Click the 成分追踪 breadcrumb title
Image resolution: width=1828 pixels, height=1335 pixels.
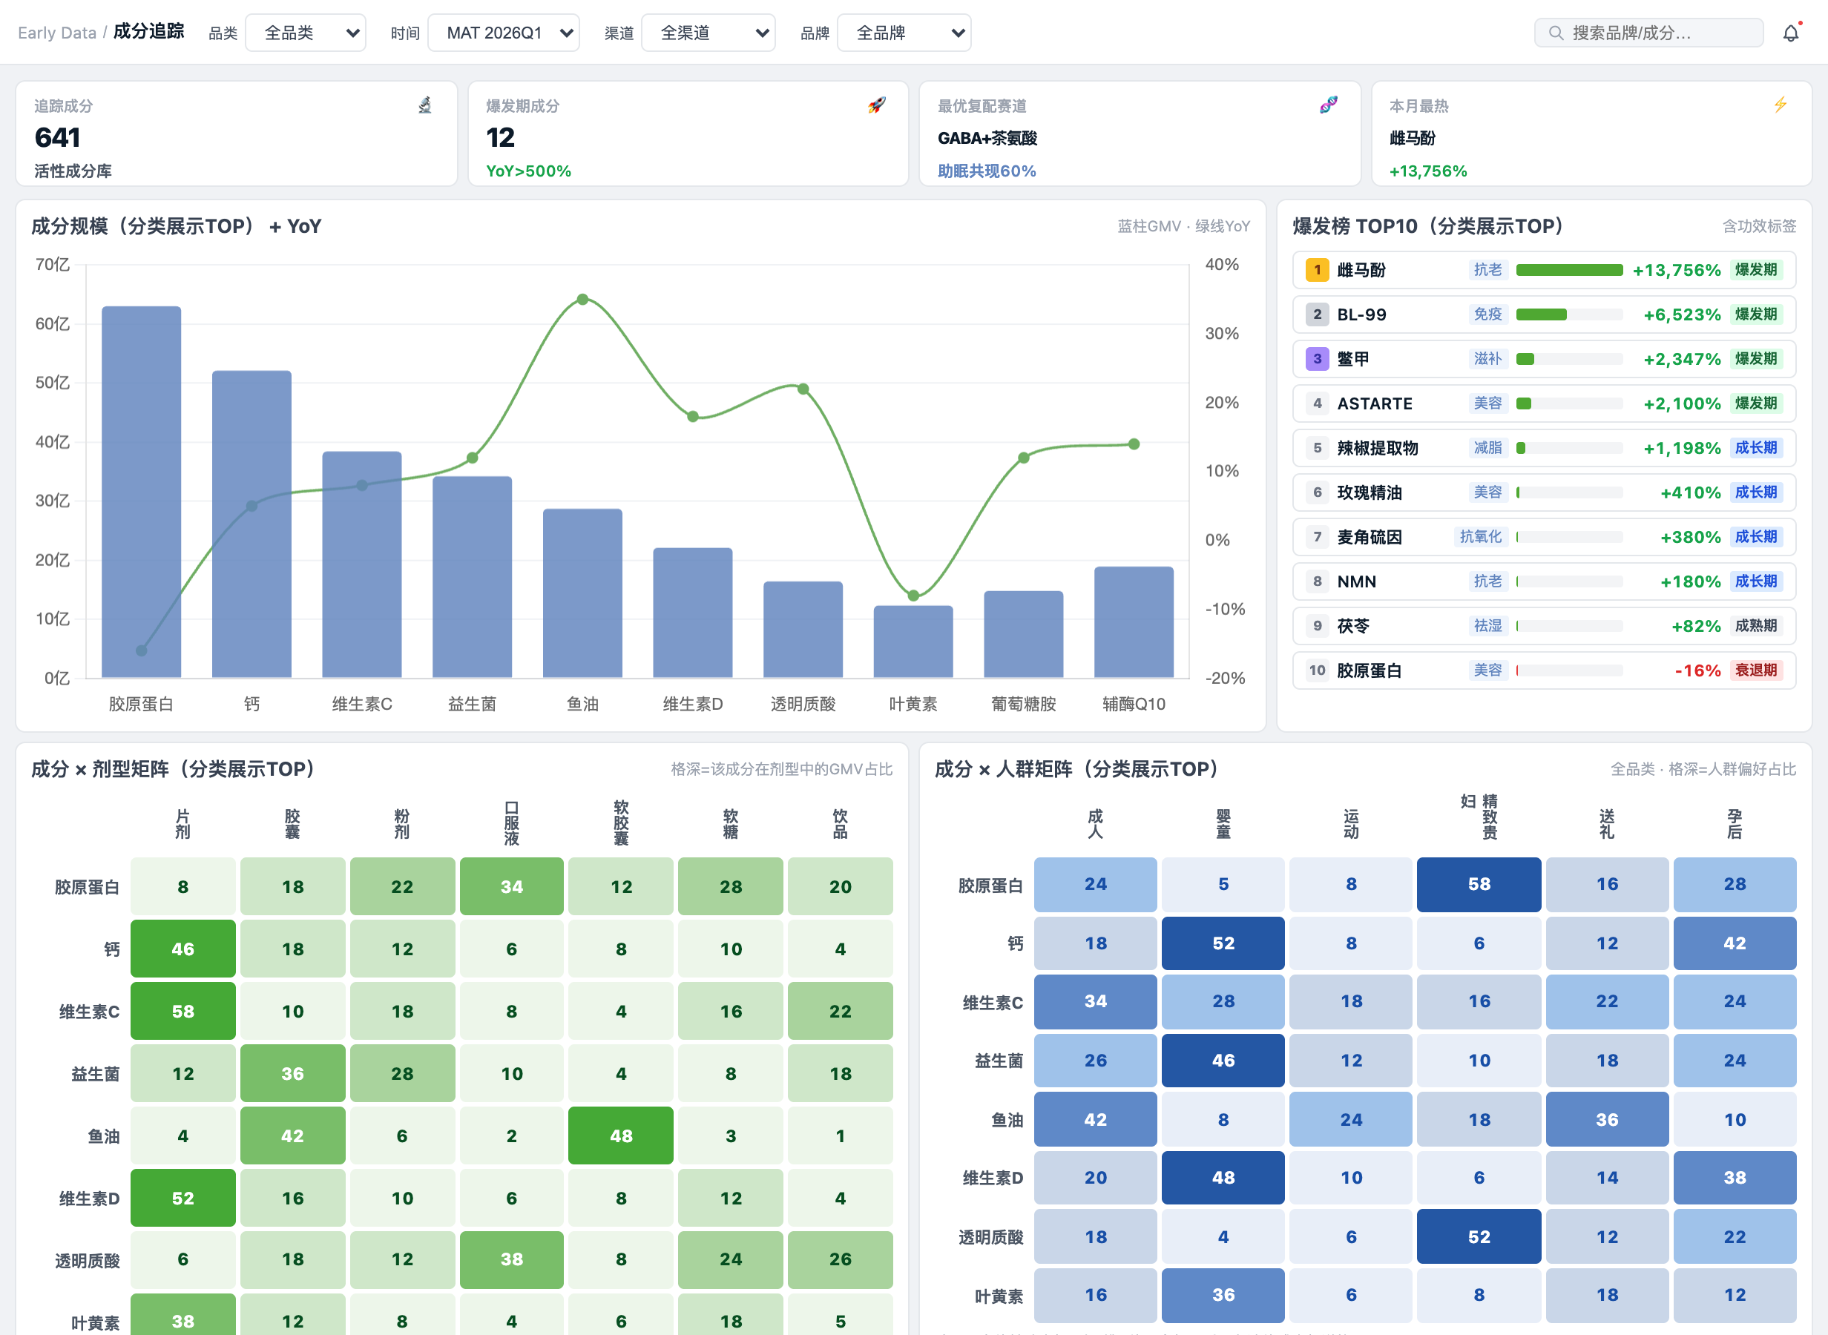(148, 33)
